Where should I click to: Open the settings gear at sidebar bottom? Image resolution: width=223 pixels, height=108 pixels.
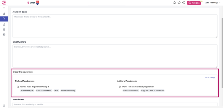click(4, 106)
